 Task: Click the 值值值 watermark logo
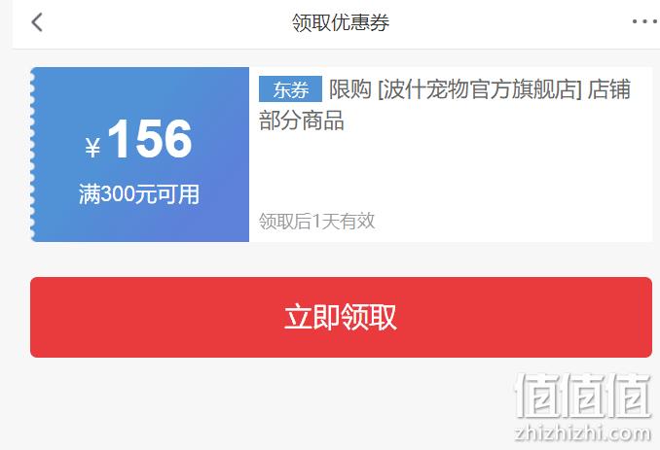(x=583, y=396)
